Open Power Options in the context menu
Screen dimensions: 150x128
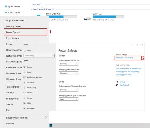coord(26,32)
